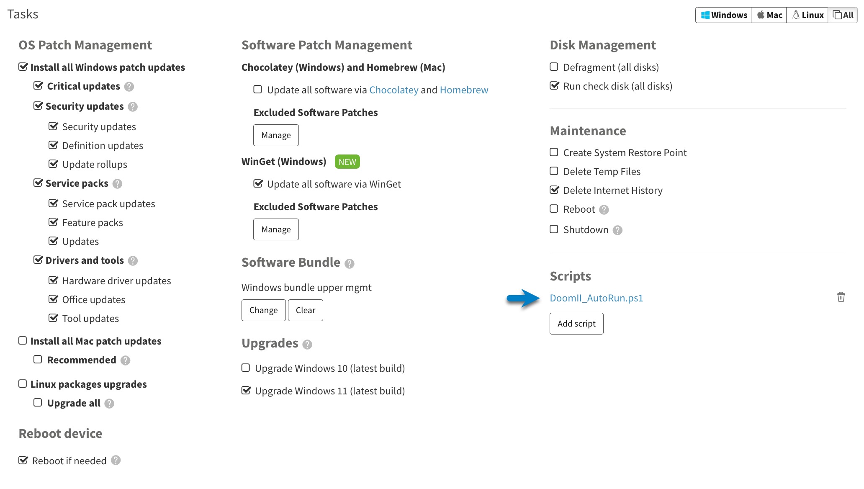
Task: Open help icon next to Shutdown
Action: pos(617,230)
